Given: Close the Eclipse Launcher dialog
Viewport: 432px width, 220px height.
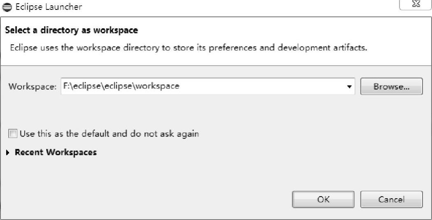Looking at the screenshot, I should [x=416, y=5].
